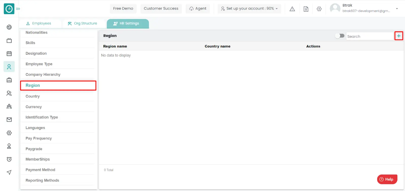Open the alarm clock icon in sidebar
The width and height of the screenshot is (405, 191).
click(9, 159)
